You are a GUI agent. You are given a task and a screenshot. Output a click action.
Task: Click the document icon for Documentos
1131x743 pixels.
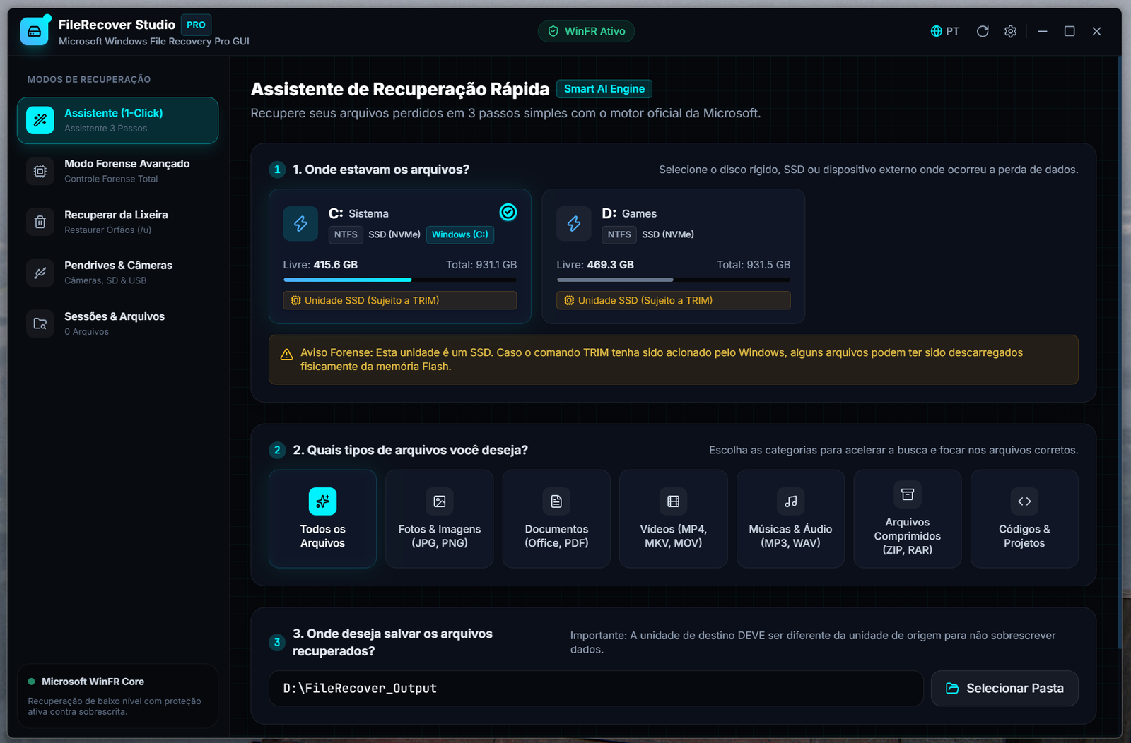click(x=556, y=501)
